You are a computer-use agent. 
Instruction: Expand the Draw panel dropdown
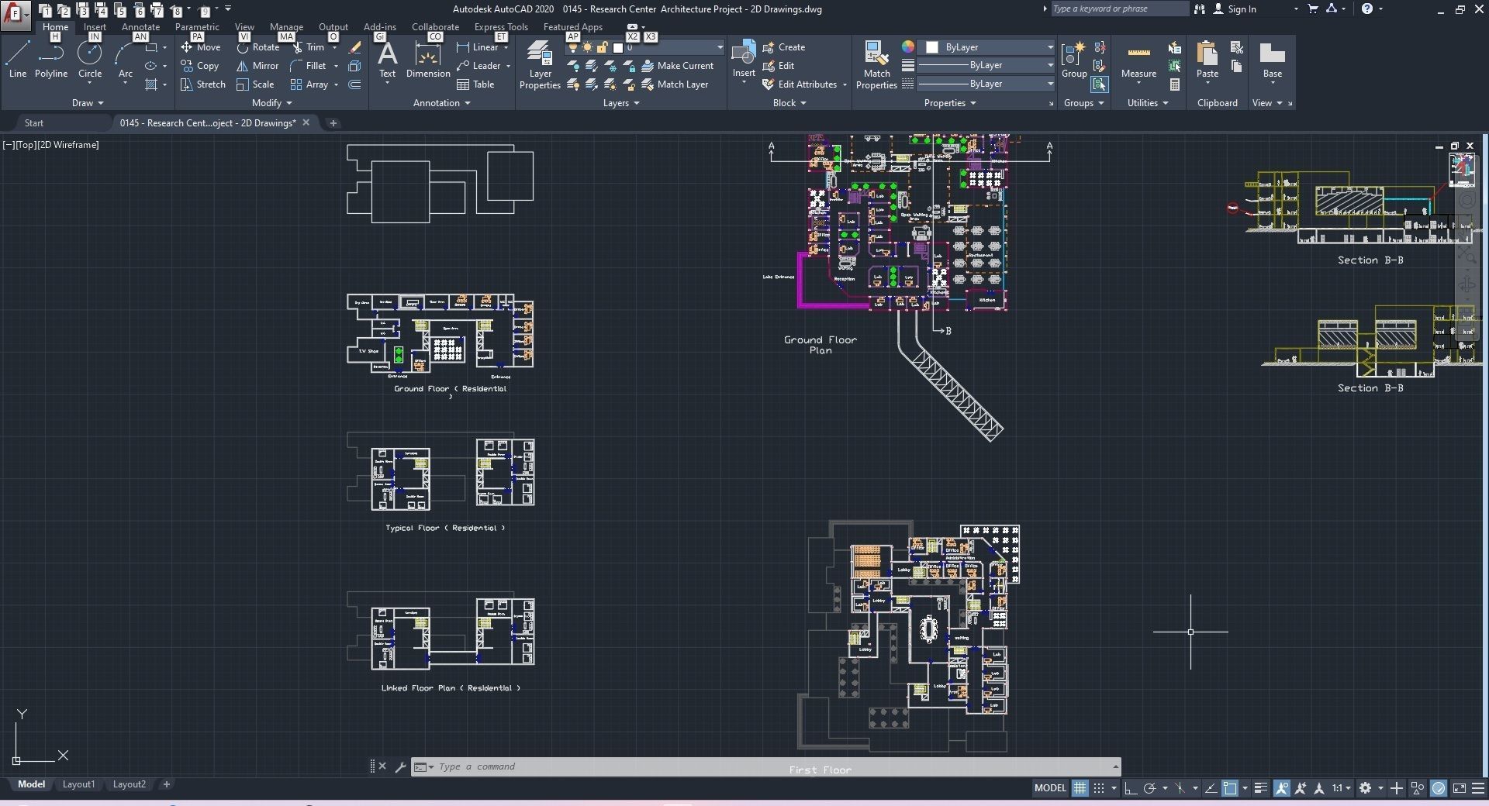click(x=88, y=103)
